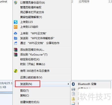
Task: Select 以管理员身份运行(A)
Action: click(x=33, y=2)
